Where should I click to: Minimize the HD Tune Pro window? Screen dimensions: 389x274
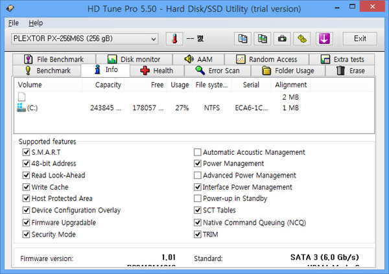click(x=337, y=7)
